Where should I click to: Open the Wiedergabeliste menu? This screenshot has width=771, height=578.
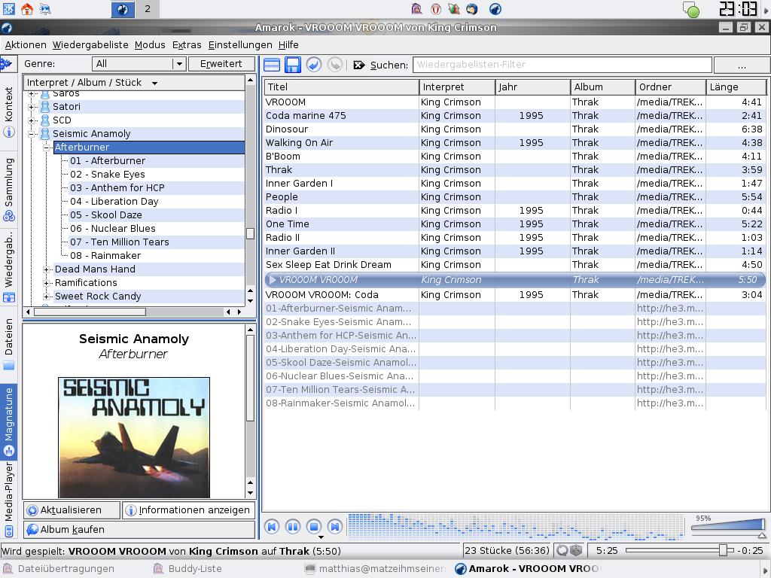pos(90,44)
